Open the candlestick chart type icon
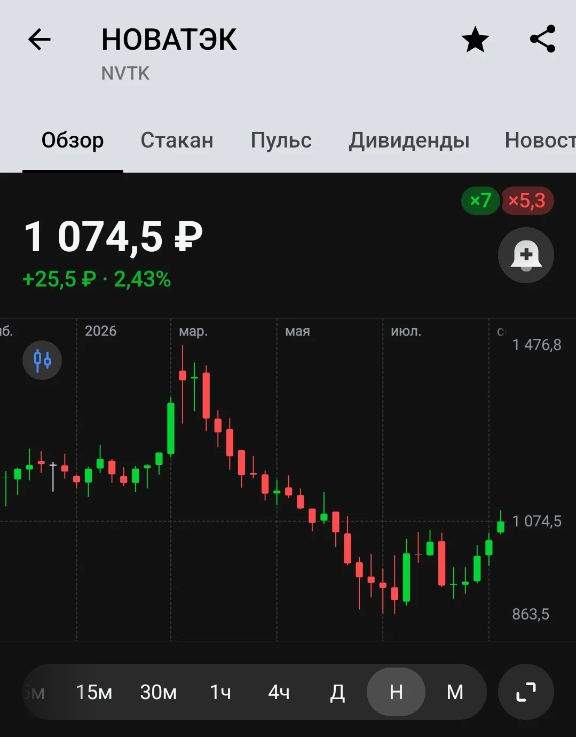The image size is (576, 737). [x=42, y=360]
